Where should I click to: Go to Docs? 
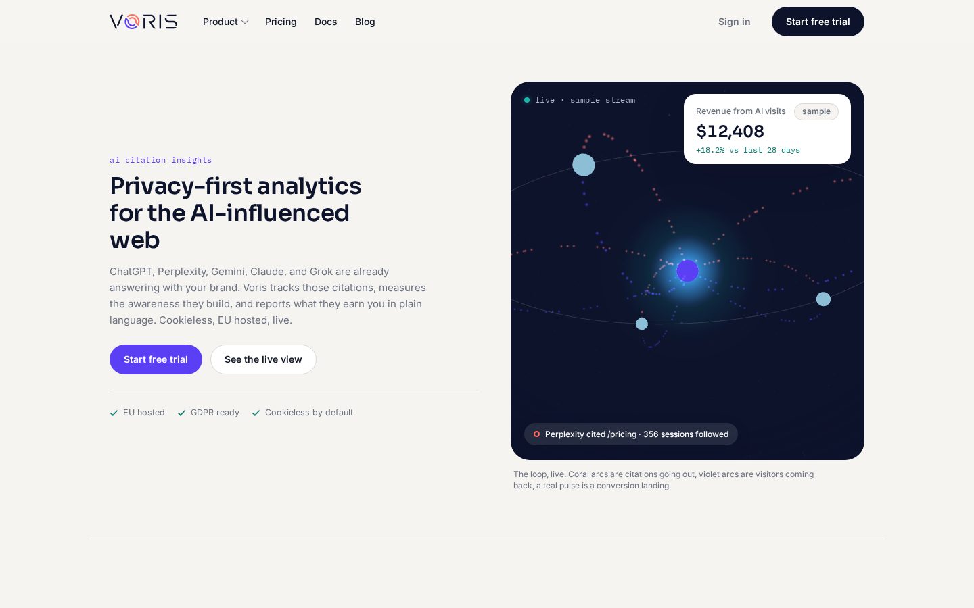[325, 22]
